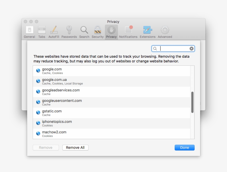Click the globe icon beside gstatic.com

(38, 112)
